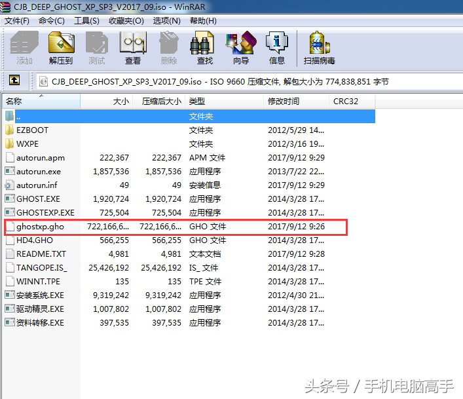Click the Find (查找) binoculars icon
The height and width of the screenshot is (399, 463).
tap(205, 48)
